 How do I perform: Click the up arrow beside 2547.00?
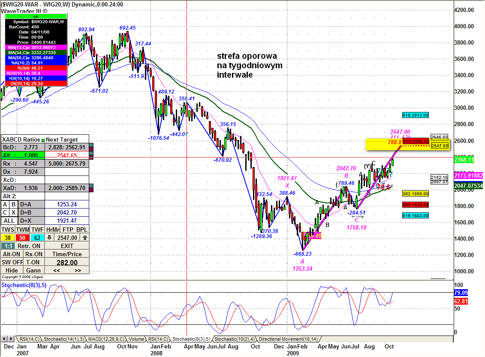(85, 237)
